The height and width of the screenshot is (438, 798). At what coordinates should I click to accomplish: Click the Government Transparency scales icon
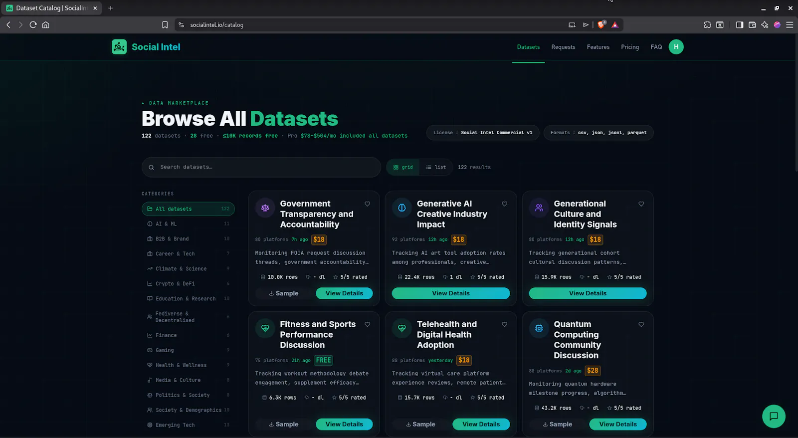[265, 208]
